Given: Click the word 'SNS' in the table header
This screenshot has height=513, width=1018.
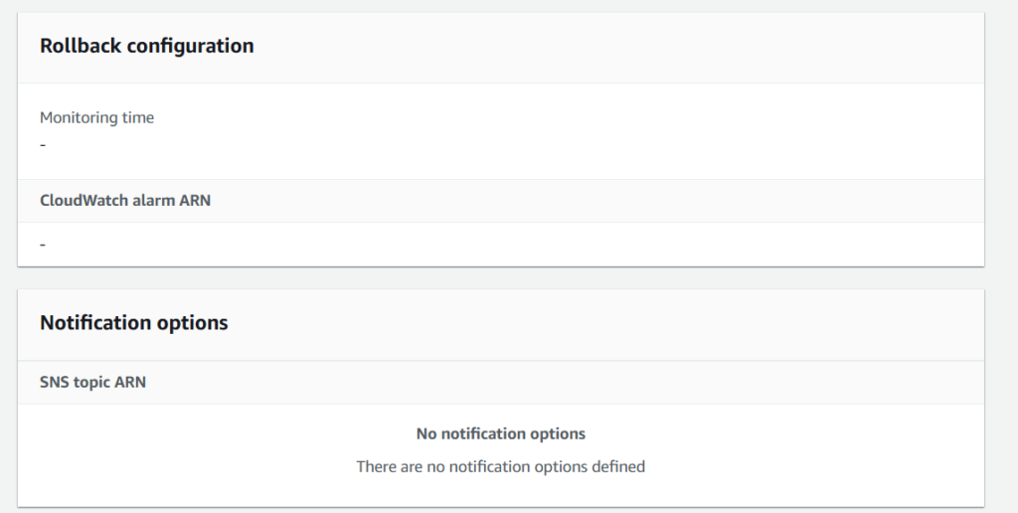Looking at the screenshot, I should point(55,382).
